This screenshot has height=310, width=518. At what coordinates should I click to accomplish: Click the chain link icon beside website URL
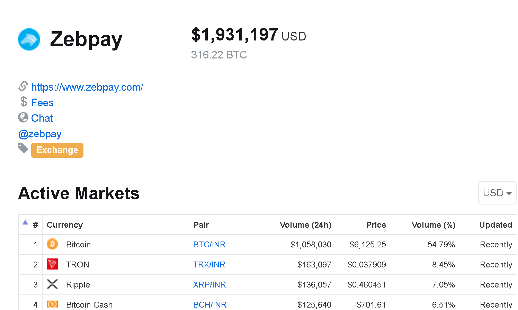pyautogui.click(x=23, y=86)
